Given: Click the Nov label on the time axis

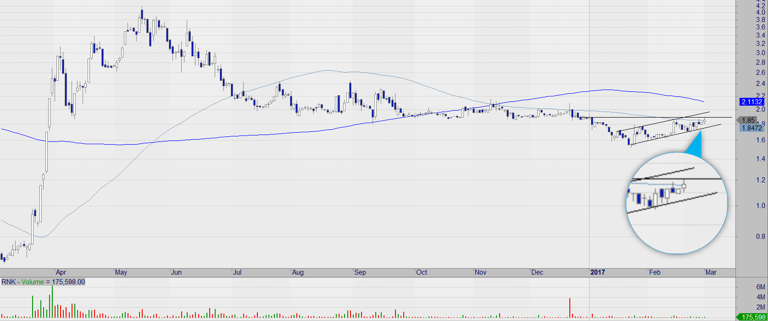Looking at the screenshot, I should [x=480, y=272].
